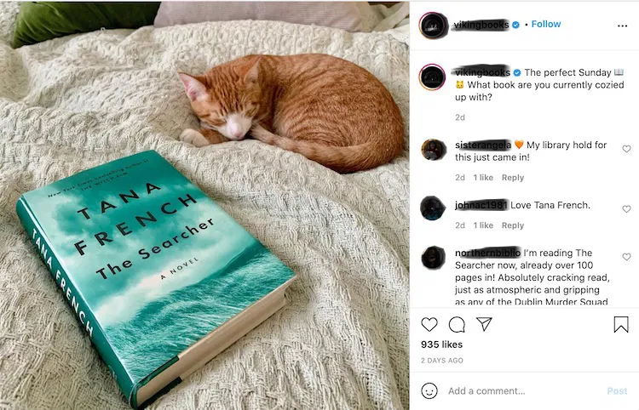Open the comment bubble icon
This screenshot has width=639, height=410.
[457, 325]
